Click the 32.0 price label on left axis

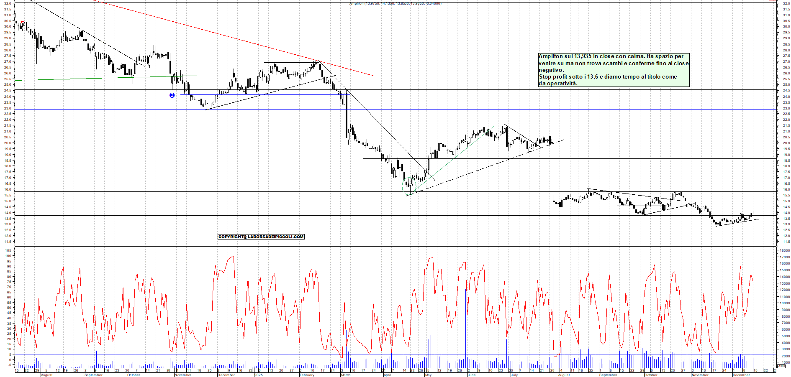click(x=7, y=3)
